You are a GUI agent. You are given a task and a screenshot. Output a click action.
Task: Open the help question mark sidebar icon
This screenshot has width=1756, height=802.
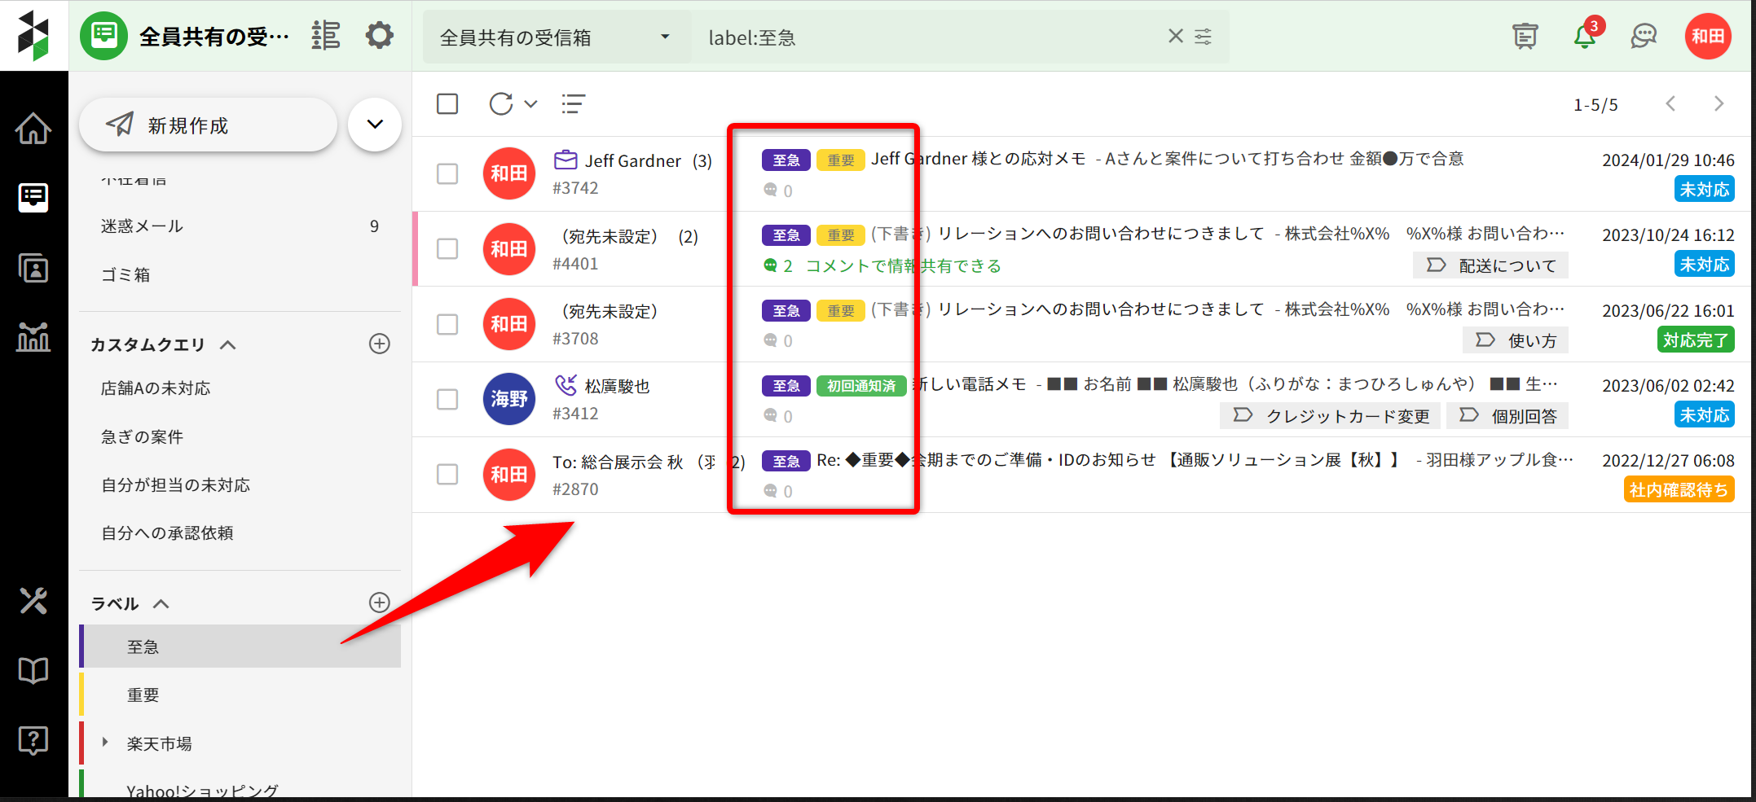click(33, 740)
